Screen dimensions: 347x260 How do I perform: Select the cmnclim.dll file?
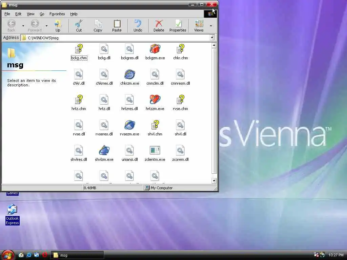pyautogui.click(x=155, y=78)
